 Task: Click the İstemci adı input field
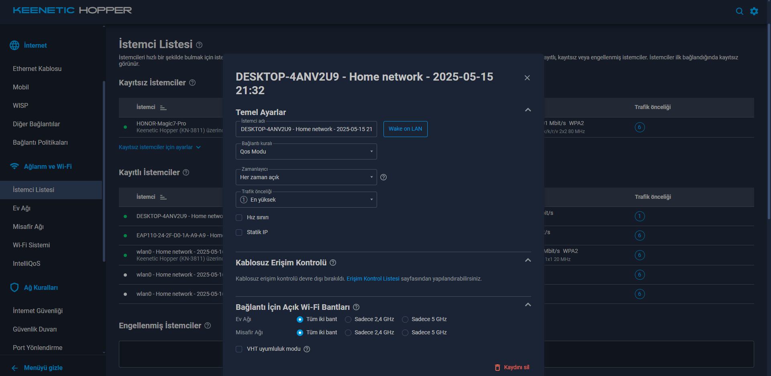tap(306, 129)
